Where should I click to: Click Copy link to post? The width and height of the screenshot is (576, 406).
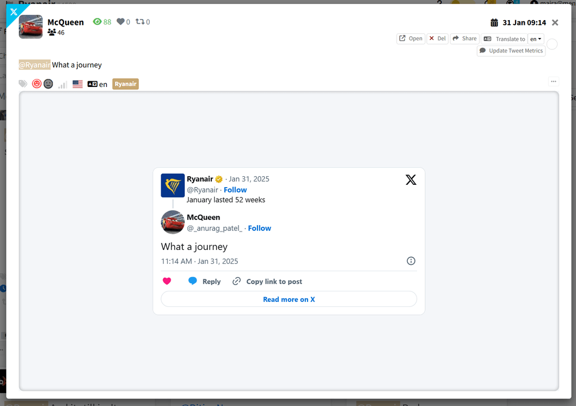(x=267, y=282)
